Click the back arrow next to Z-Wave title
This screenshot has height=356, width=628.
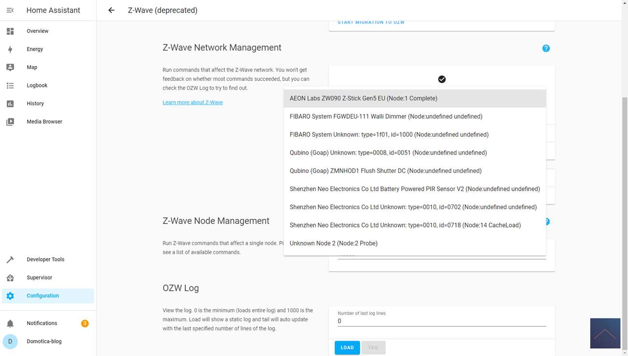112,10
